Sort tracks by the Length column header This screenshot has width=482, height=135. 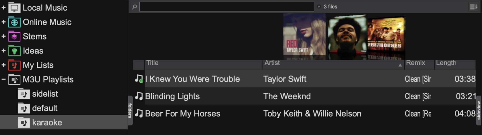click(x=454, y=63)
